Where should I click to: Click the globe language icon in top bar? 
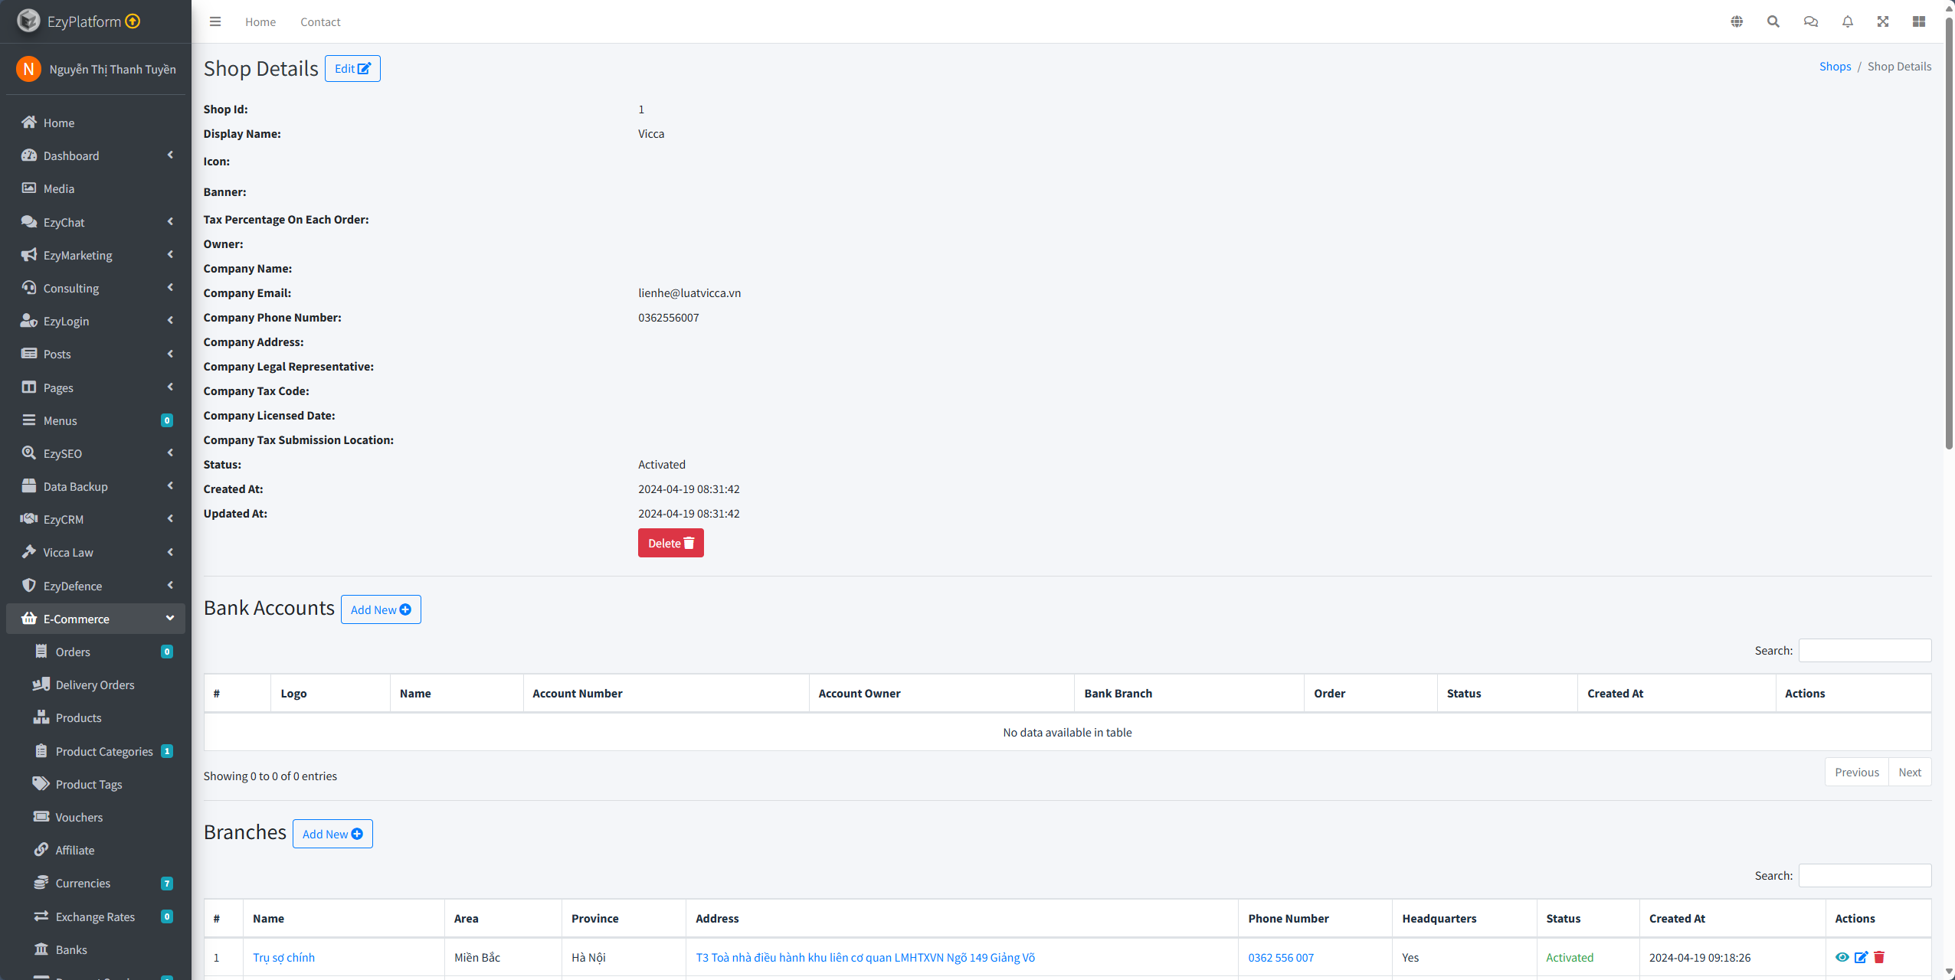(x=1737, y=21)
